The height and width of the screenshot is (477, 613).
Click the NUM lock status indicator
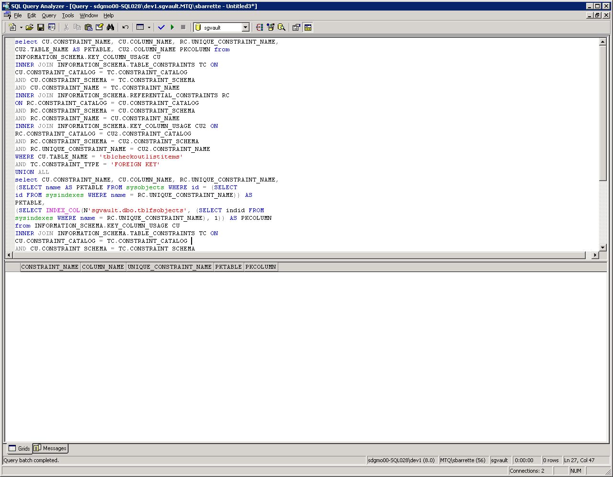click(576, 471)
